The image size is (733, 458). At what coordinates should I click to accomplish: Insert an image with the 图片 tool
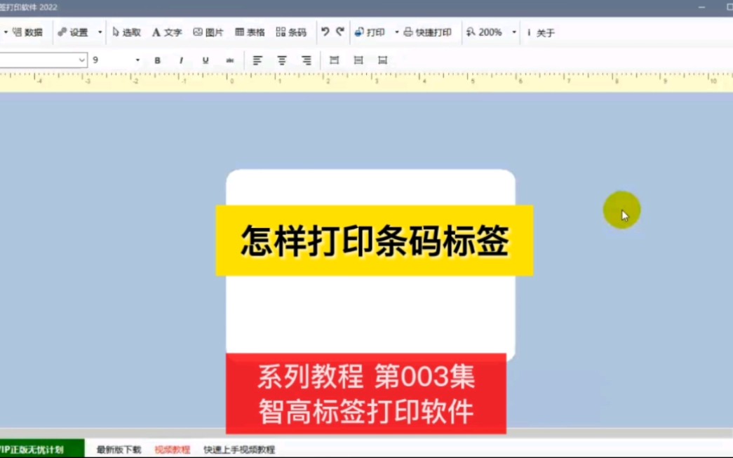(209, 32)
